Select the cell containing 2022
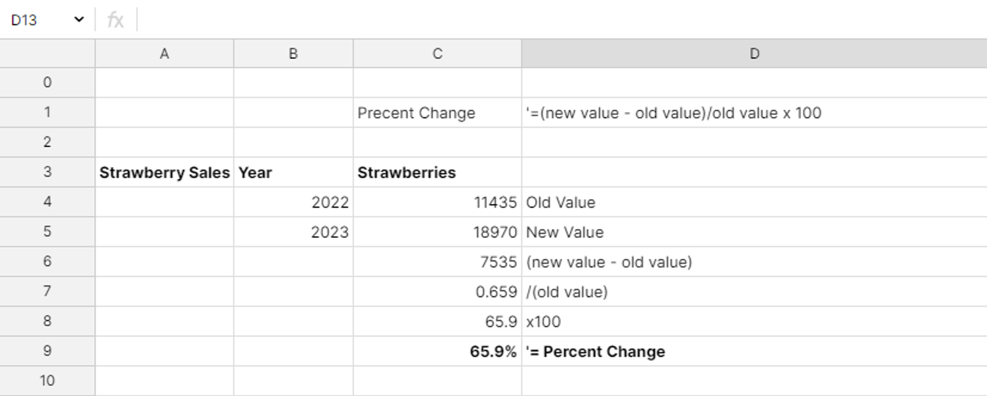This screenshot has height=396, width=987. (x=293, y=202)
